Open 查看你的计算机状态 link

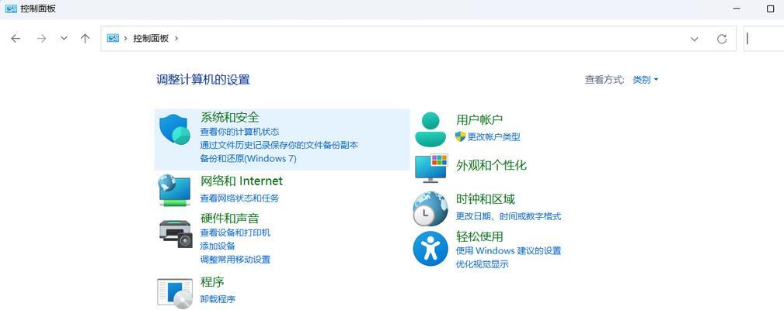point(239,132)
